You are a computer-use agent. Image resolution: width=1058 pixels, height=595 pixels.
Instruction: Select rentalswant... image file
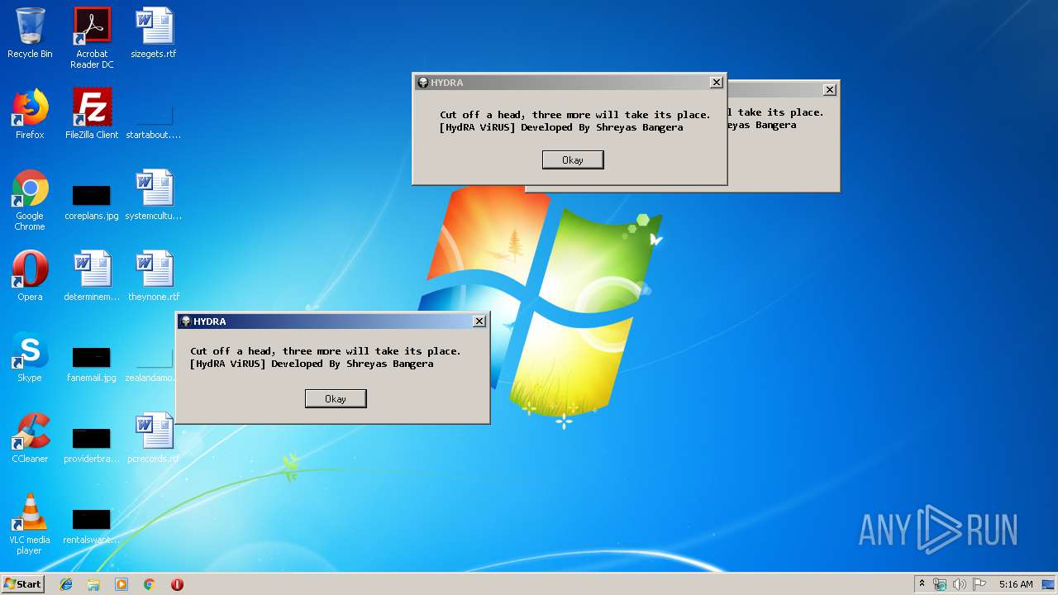pyautogui.click(x=92, y=526)
